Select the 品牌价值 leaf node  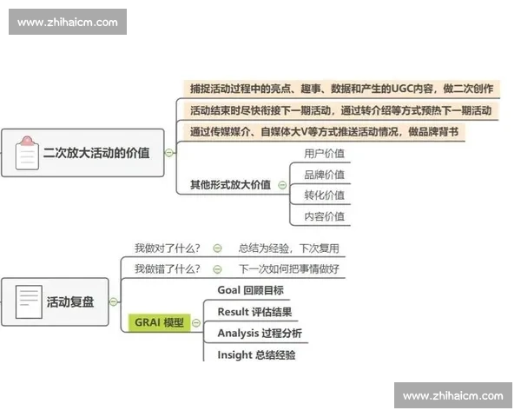pos(324,175)
